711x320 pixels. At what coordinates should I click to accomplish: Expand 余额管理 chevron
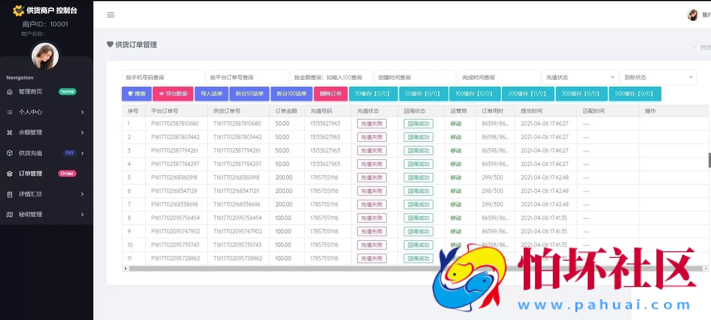click(82, 132)
